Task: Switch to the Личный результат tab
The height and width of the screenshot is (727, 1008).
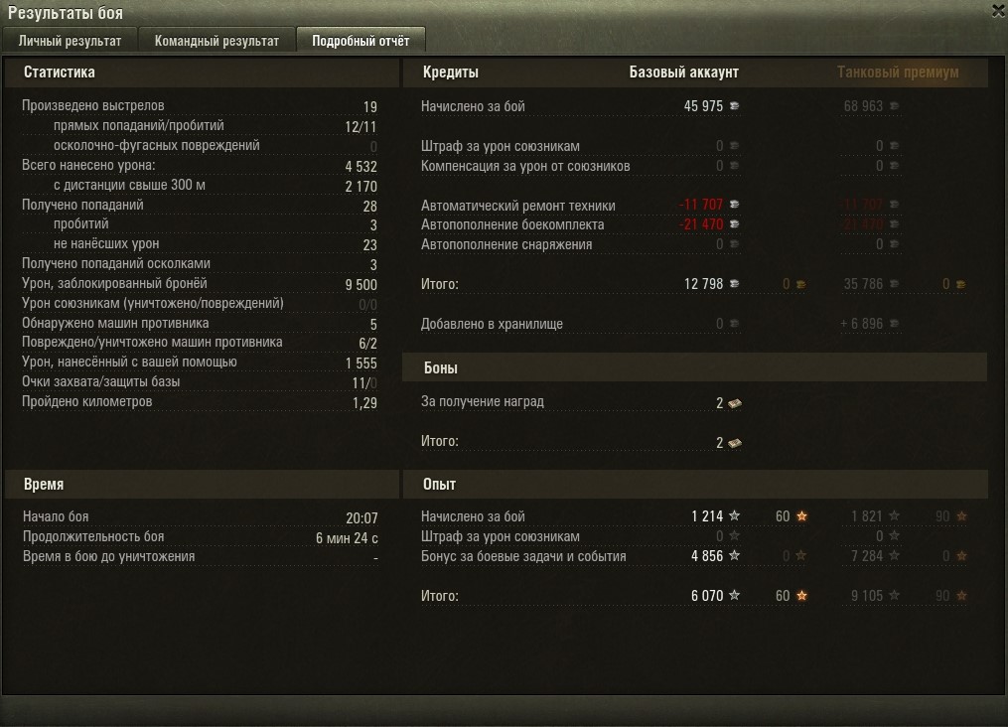Action: (70, 41)
